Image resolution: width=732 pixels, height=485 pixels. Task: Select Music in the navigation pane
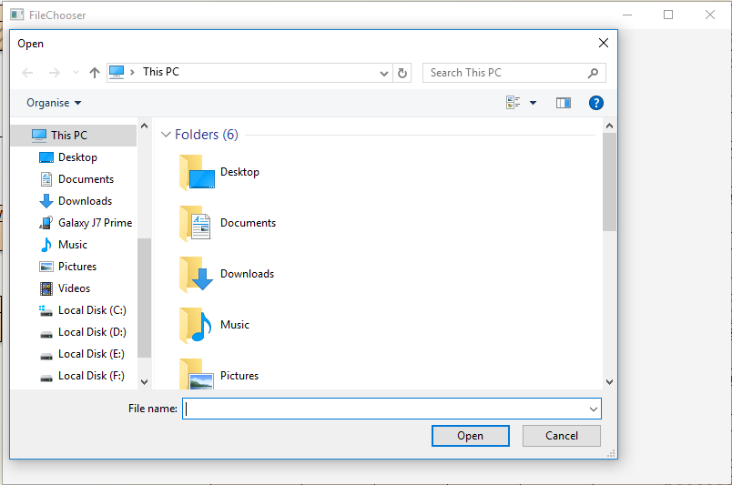click(x=64, y=245)
